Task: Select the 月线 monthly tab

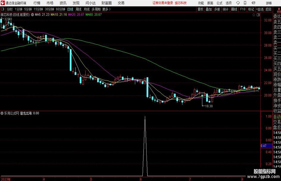Action: pos(87,9)
